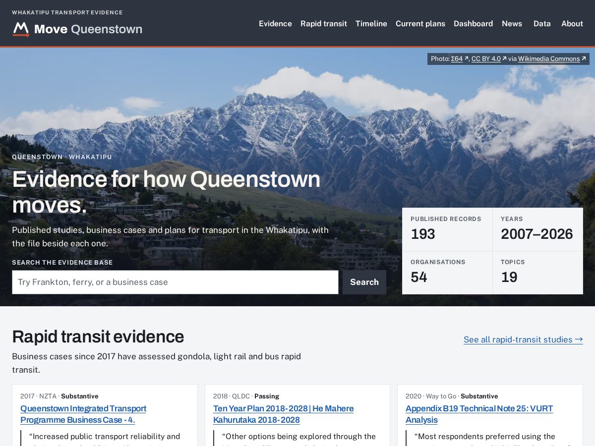Open the Timeline nav link

(x=371, y=23)
